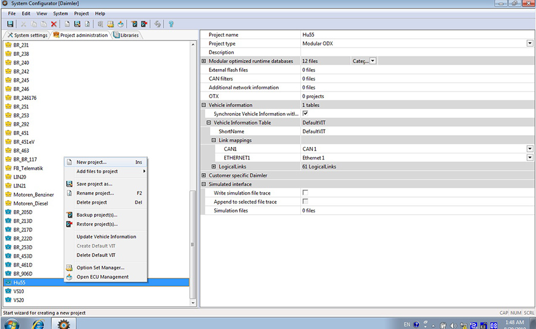Screen dimensions: 536x329
Task: Uncheck Synchronize Vehicle Information checkbox
Action: (x=305, y=113)
